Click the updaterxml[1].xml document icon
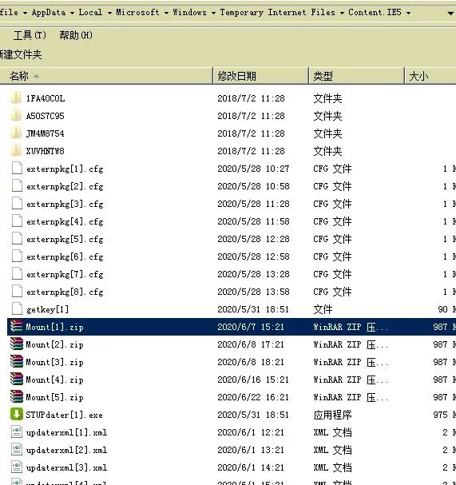456x485 pixels. pos(17,432)
